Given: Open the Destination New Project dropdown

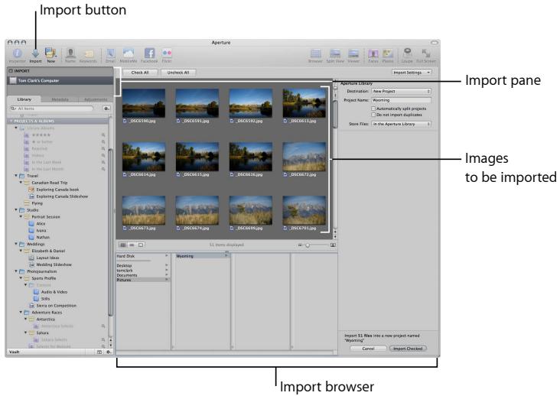Looking at the screenshot, I should point(401,91).
